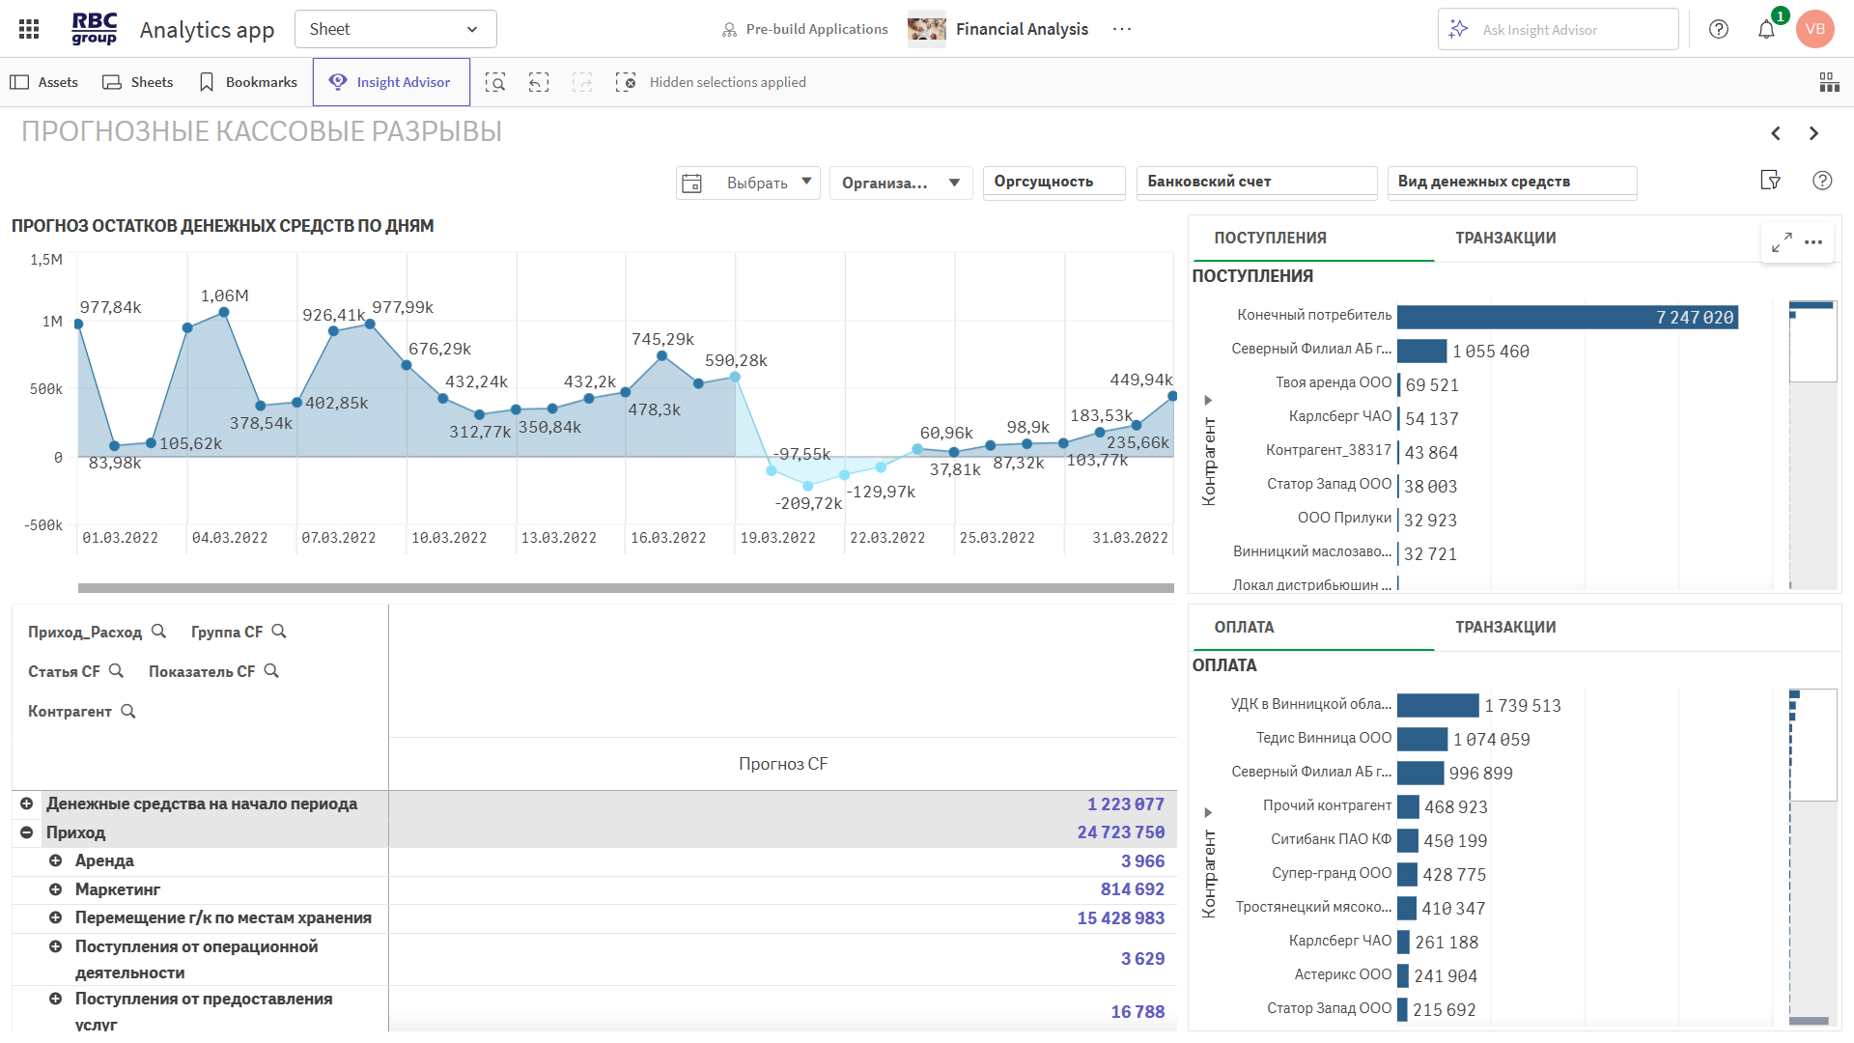Open the help question mark icon
Screen dimensions: 1854x1043
point(1719,29)
